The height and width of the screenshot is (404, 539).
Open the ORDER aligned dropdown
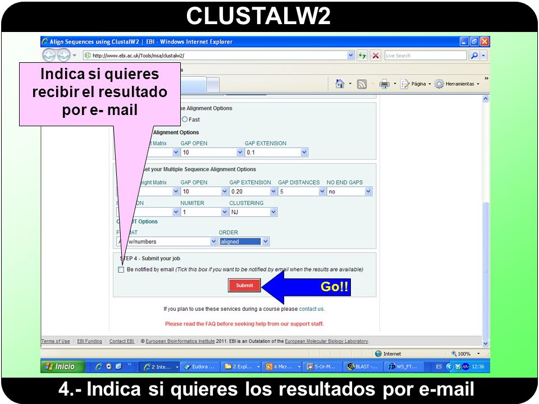[265, 241]
